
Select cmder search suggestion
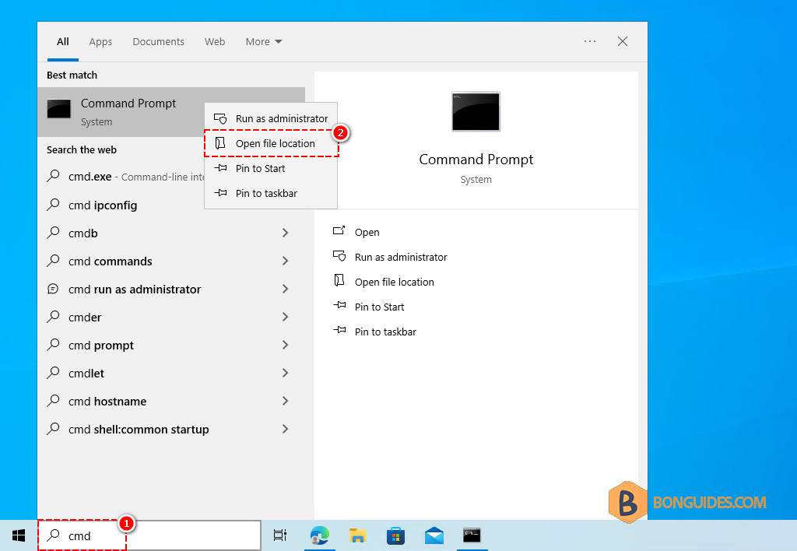coord(170,318)
